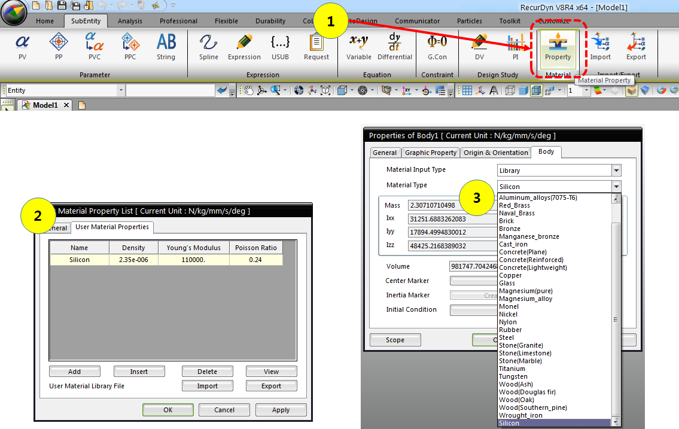Open the PP parametric point tool

tap(59, 47)
